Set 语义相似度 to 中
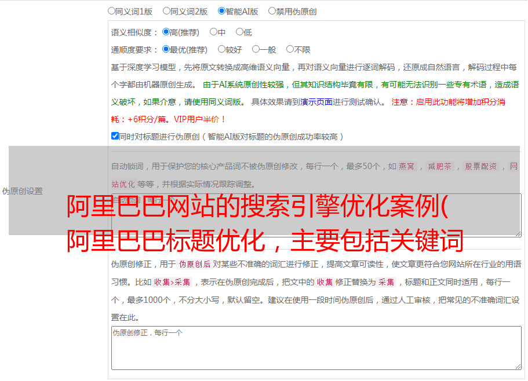Screen dimensions: 528x381 [x=213, y=32]
